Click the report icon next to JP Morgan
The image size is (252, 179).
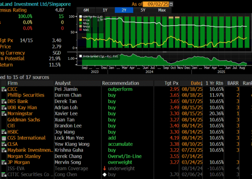4,163
